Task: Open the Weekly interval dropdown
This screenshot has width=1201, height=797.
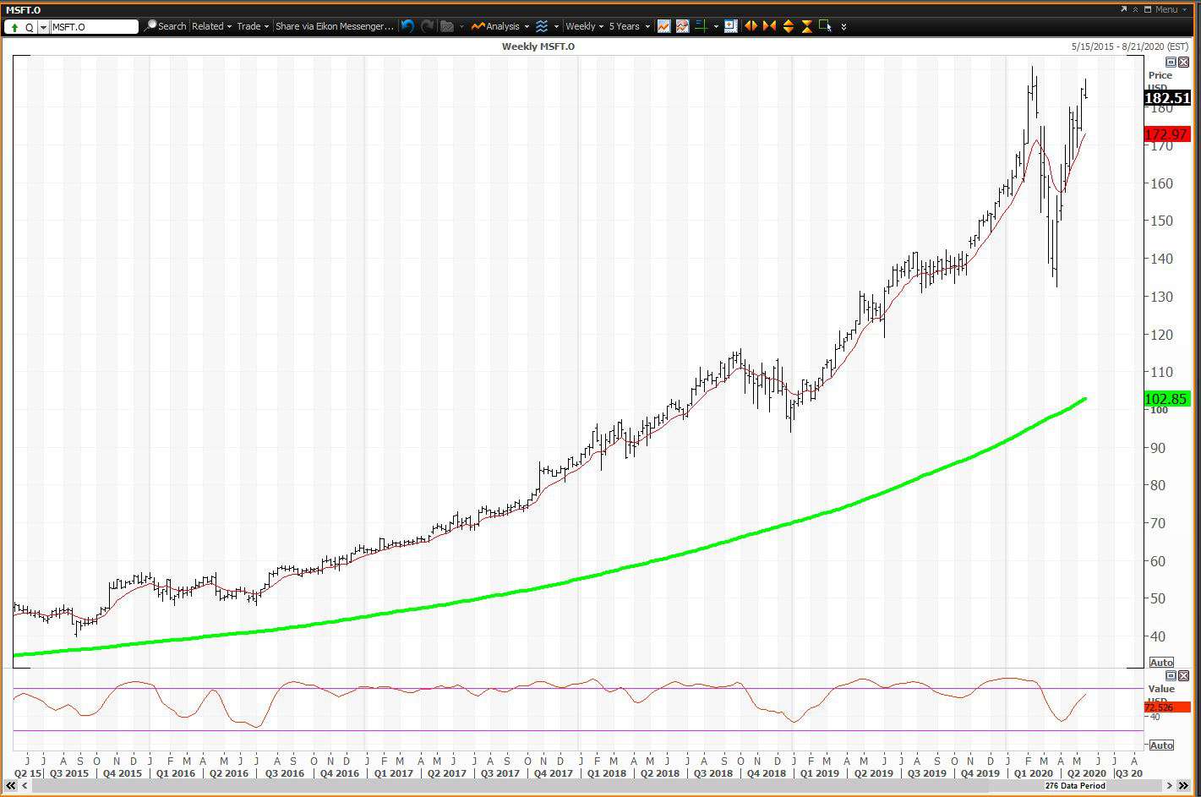Action: 584,26
